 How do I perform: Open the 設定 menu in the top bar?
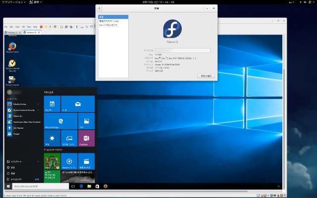pyautogui.click(x=35, y=2)
